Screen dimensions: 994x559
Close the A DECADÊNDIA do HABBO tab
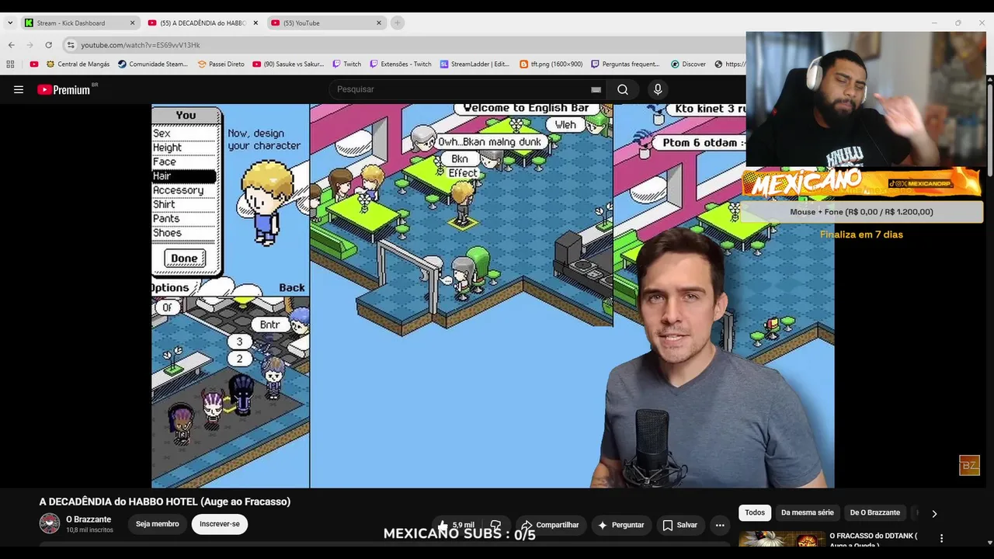(255, 23)
